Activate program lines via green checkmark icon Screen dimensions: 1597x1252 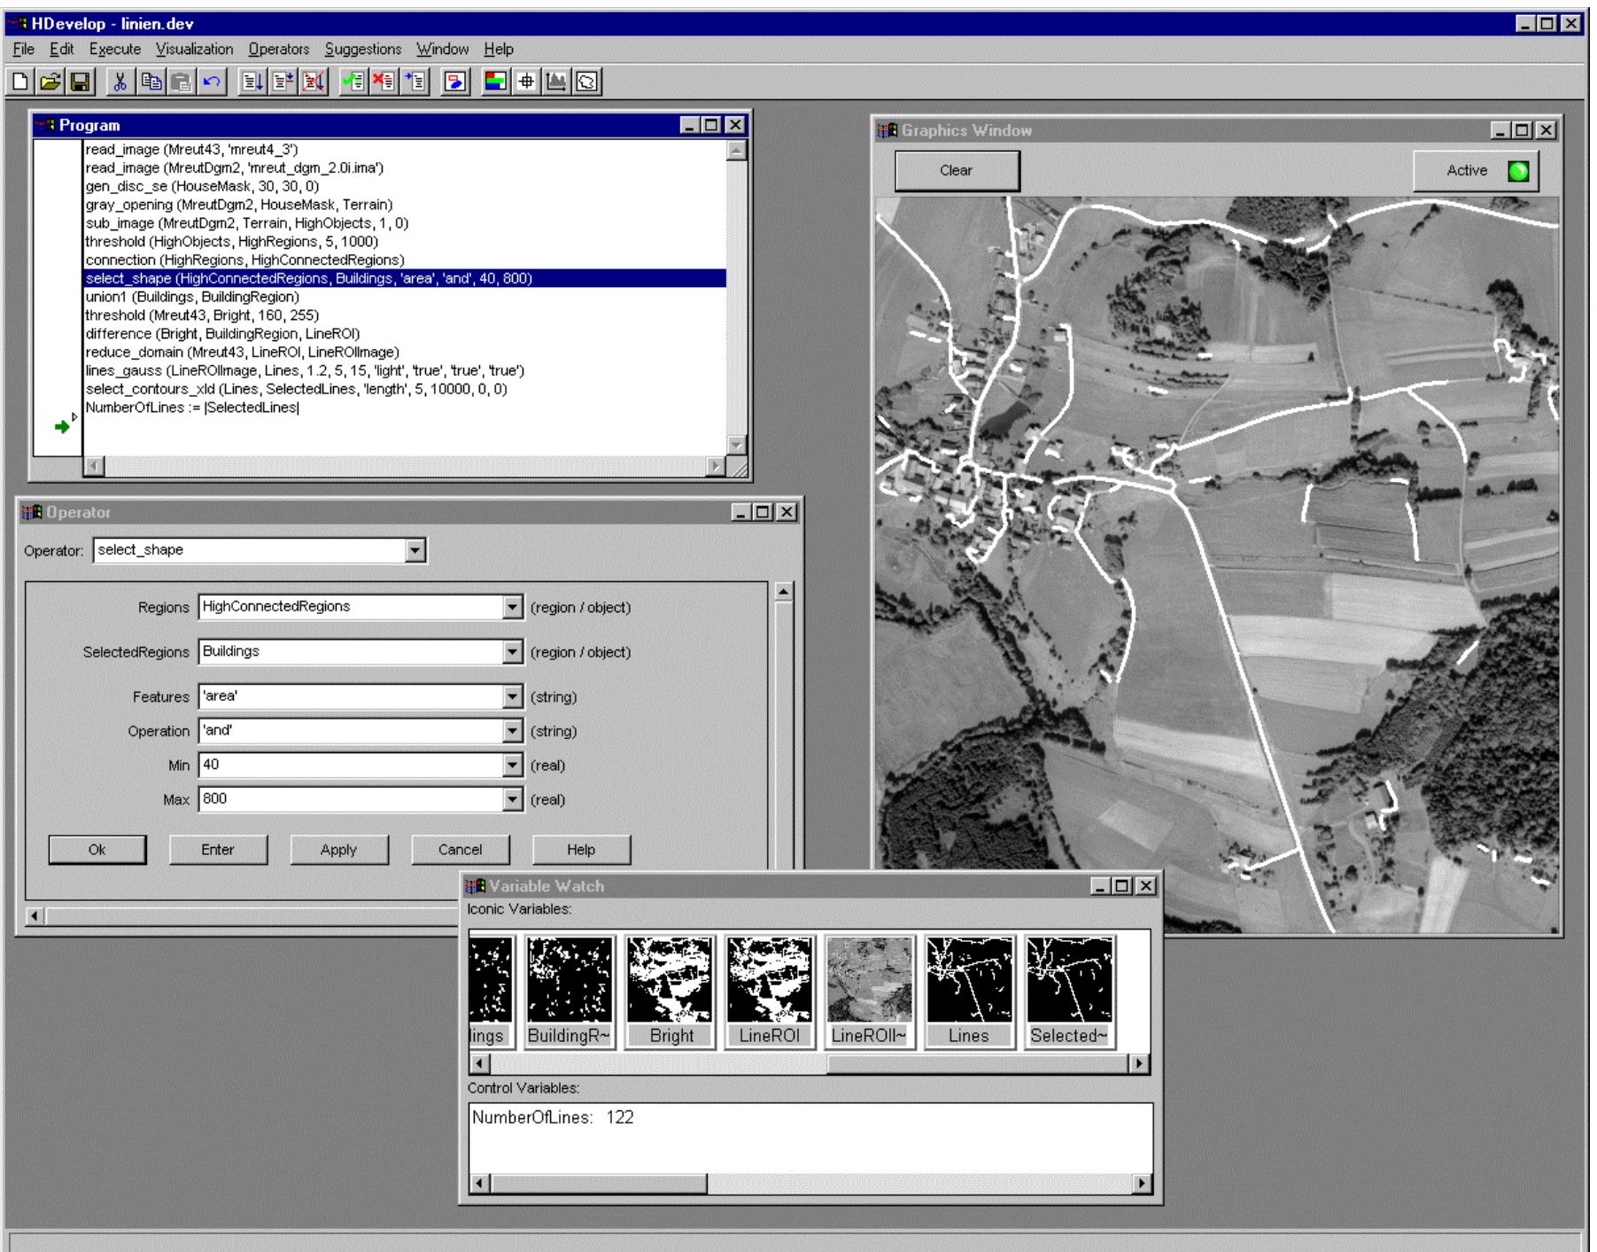[353, 84]
